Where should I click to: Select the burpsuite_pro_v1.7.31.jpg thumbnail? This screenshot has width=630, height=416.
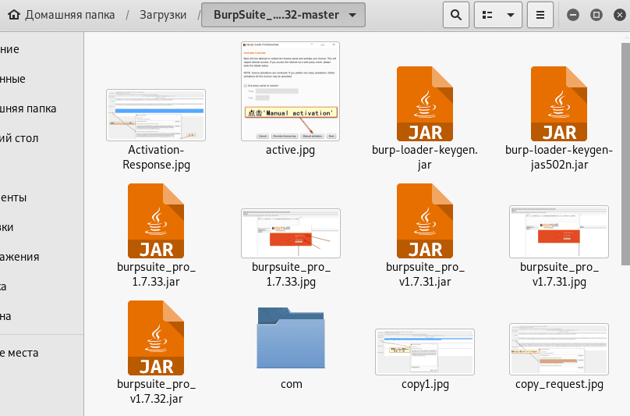click(x=559, y=232)
